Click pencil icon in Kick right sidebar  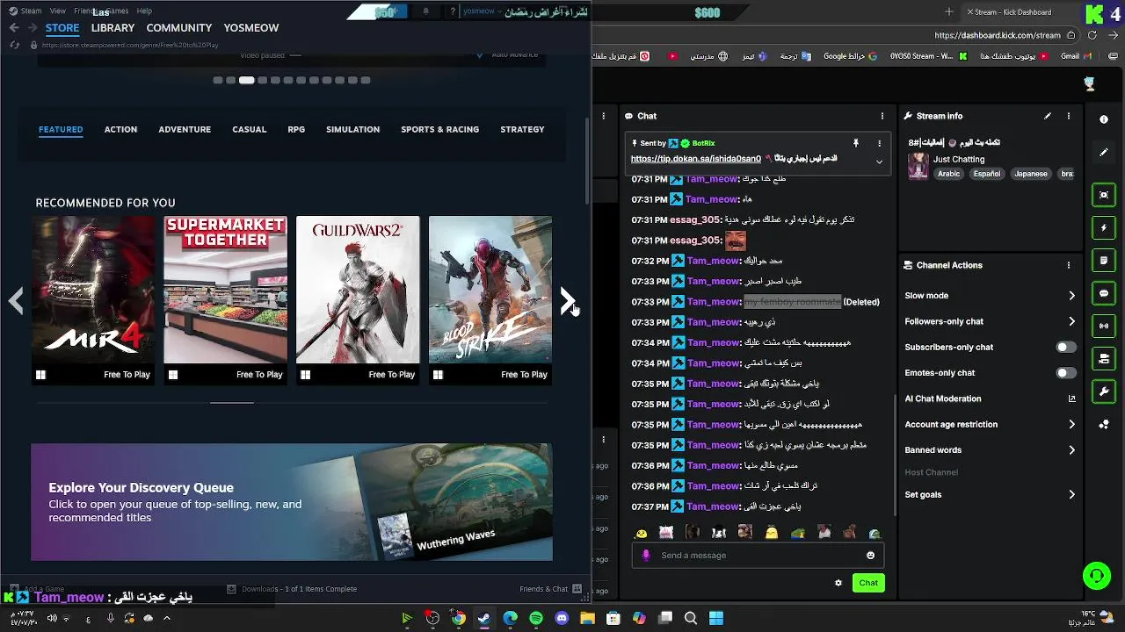[x=1104, y=153]
